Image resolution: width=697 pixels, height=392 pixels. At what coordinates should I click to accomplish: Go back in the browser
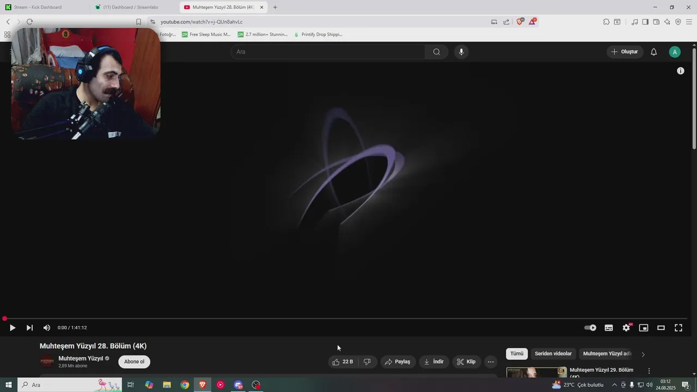8,22
